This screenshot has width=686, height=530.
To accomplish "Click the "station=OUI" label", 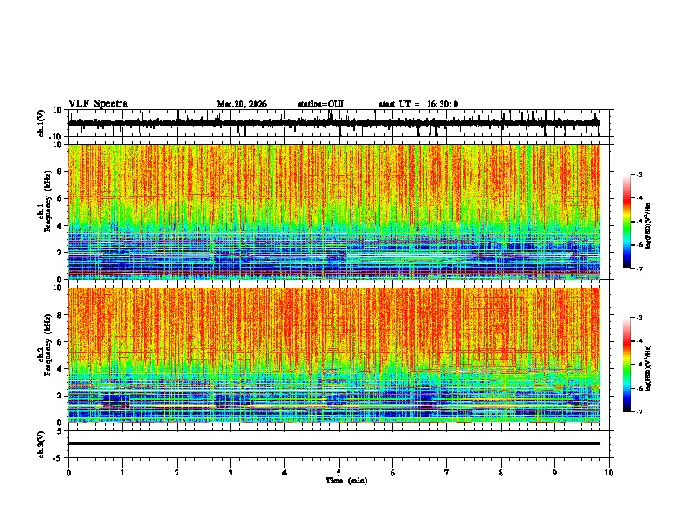I will (x=320, y=104).
